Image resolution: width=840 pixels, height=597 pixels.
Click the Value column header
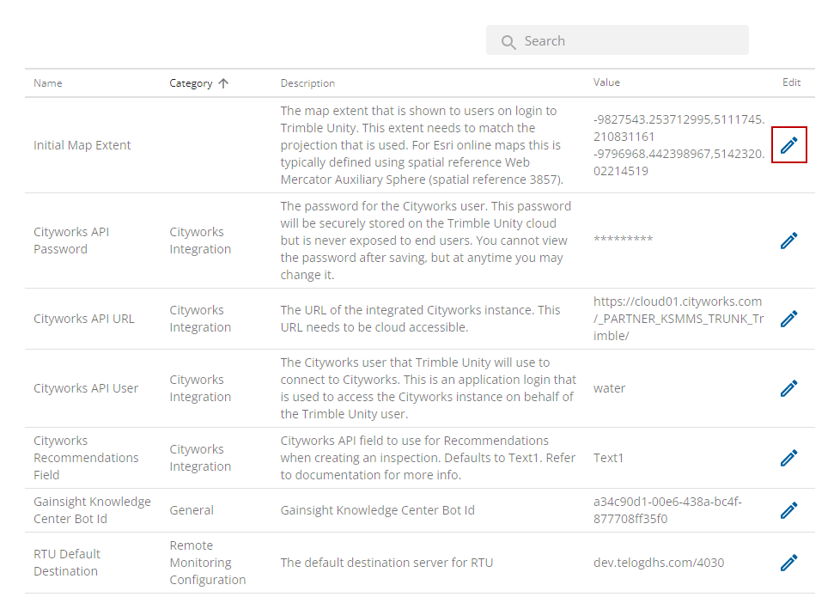pyautogui.click(x=606, y=82)
